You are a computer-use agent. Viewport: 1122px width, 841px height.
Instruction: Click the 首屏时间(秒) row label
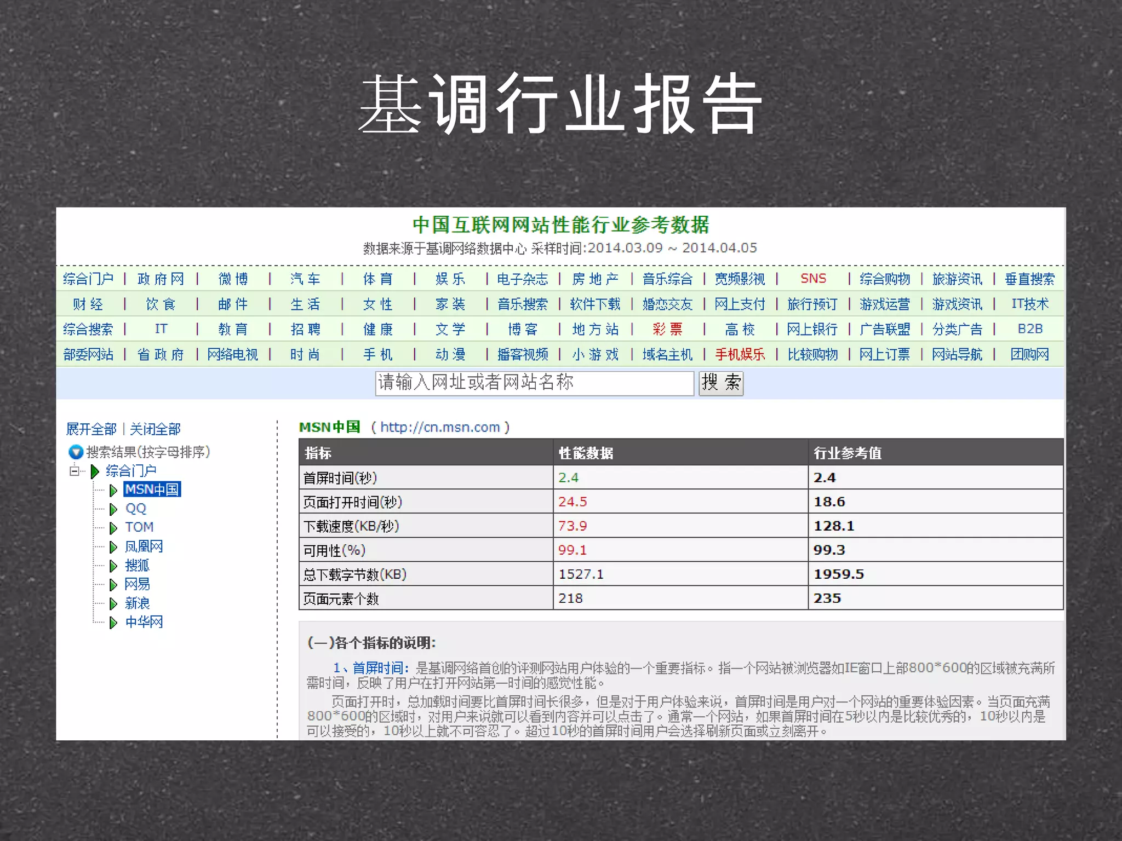340,478
